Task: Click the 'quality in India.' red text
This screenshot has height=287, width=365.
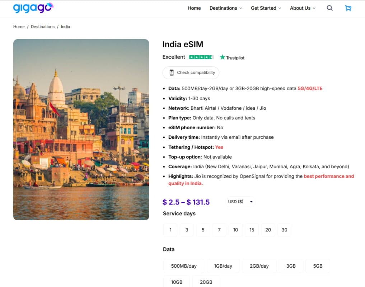Action: click(186, 183)
